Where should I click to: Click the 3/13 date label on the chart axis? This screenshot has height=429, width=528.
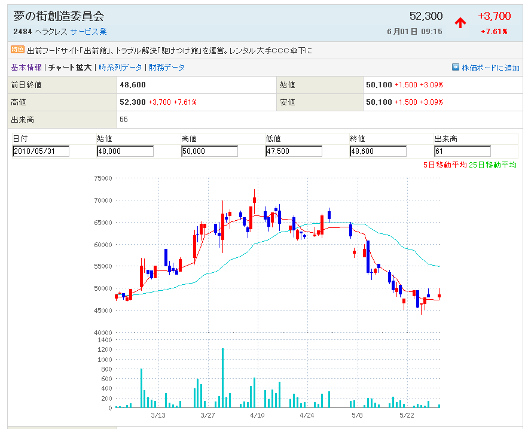pos(158,415)
